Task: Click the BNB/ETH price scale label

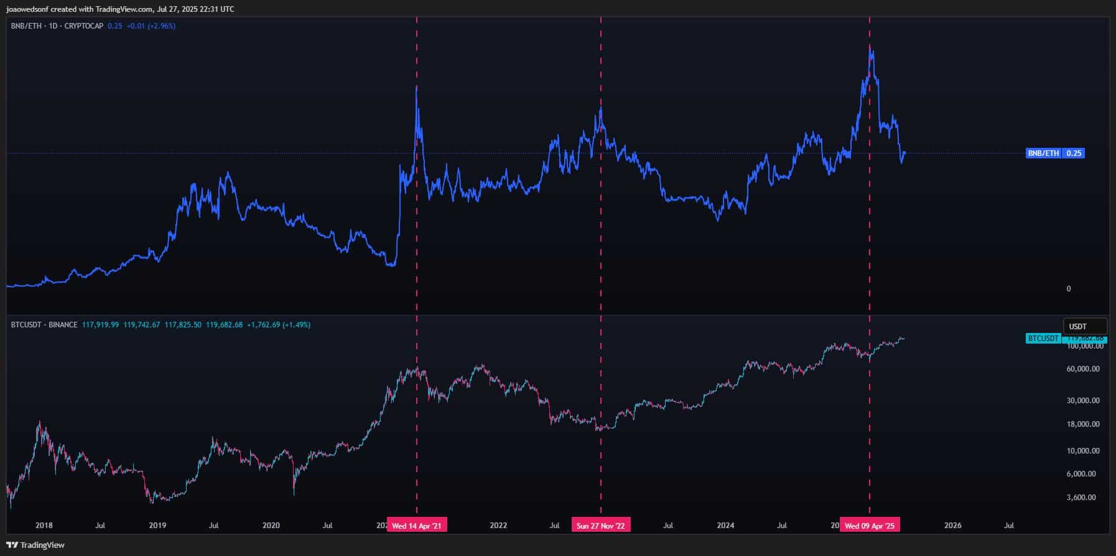Action: pos(1043,153)
